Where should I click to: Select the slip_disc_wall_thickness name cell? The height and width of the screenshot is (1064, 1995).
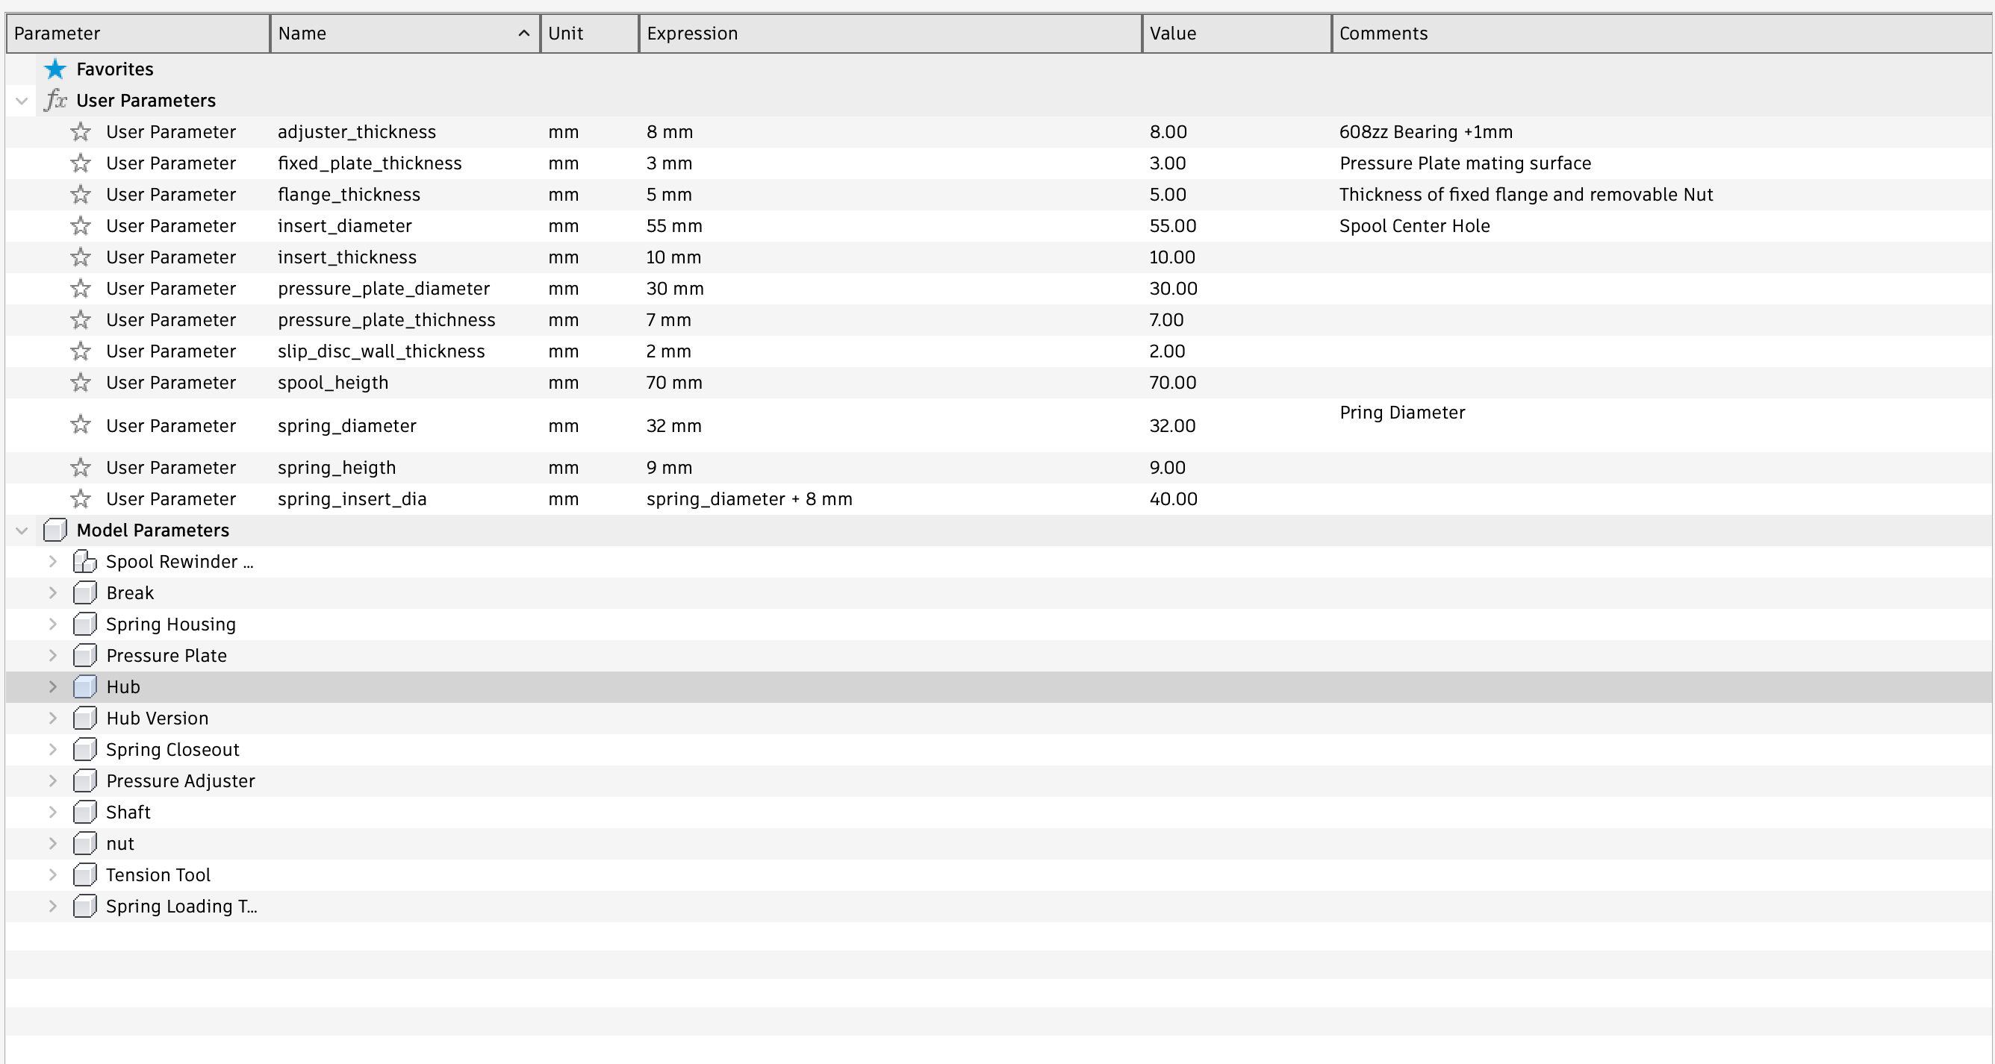point(405,351)
